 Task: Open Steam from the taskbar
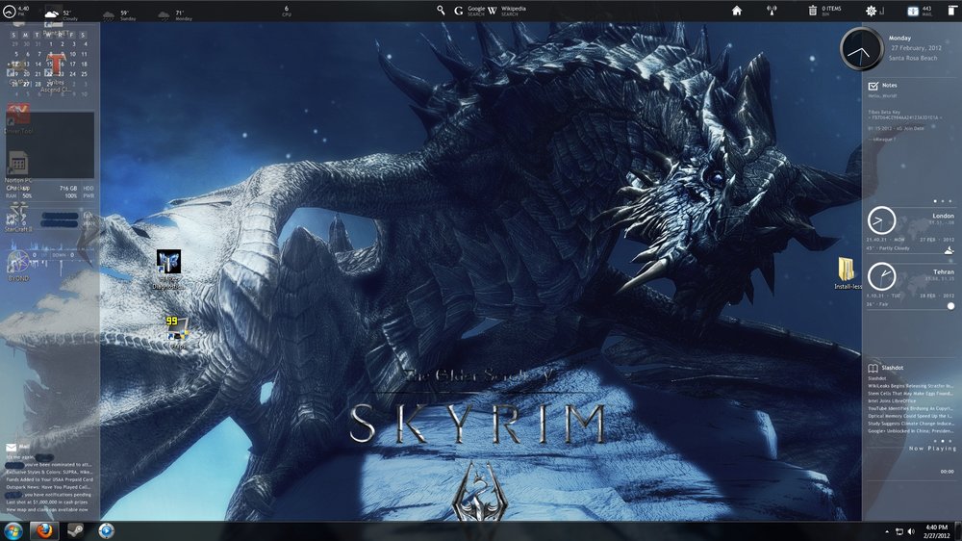(75, 530)
